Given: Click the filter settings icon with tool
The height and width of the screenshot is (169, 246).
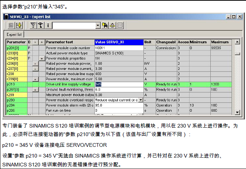Looking at the screenshot, I should [41, 25].
